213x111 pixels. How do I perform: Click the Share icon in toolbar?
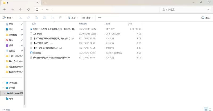coord(52,18)
